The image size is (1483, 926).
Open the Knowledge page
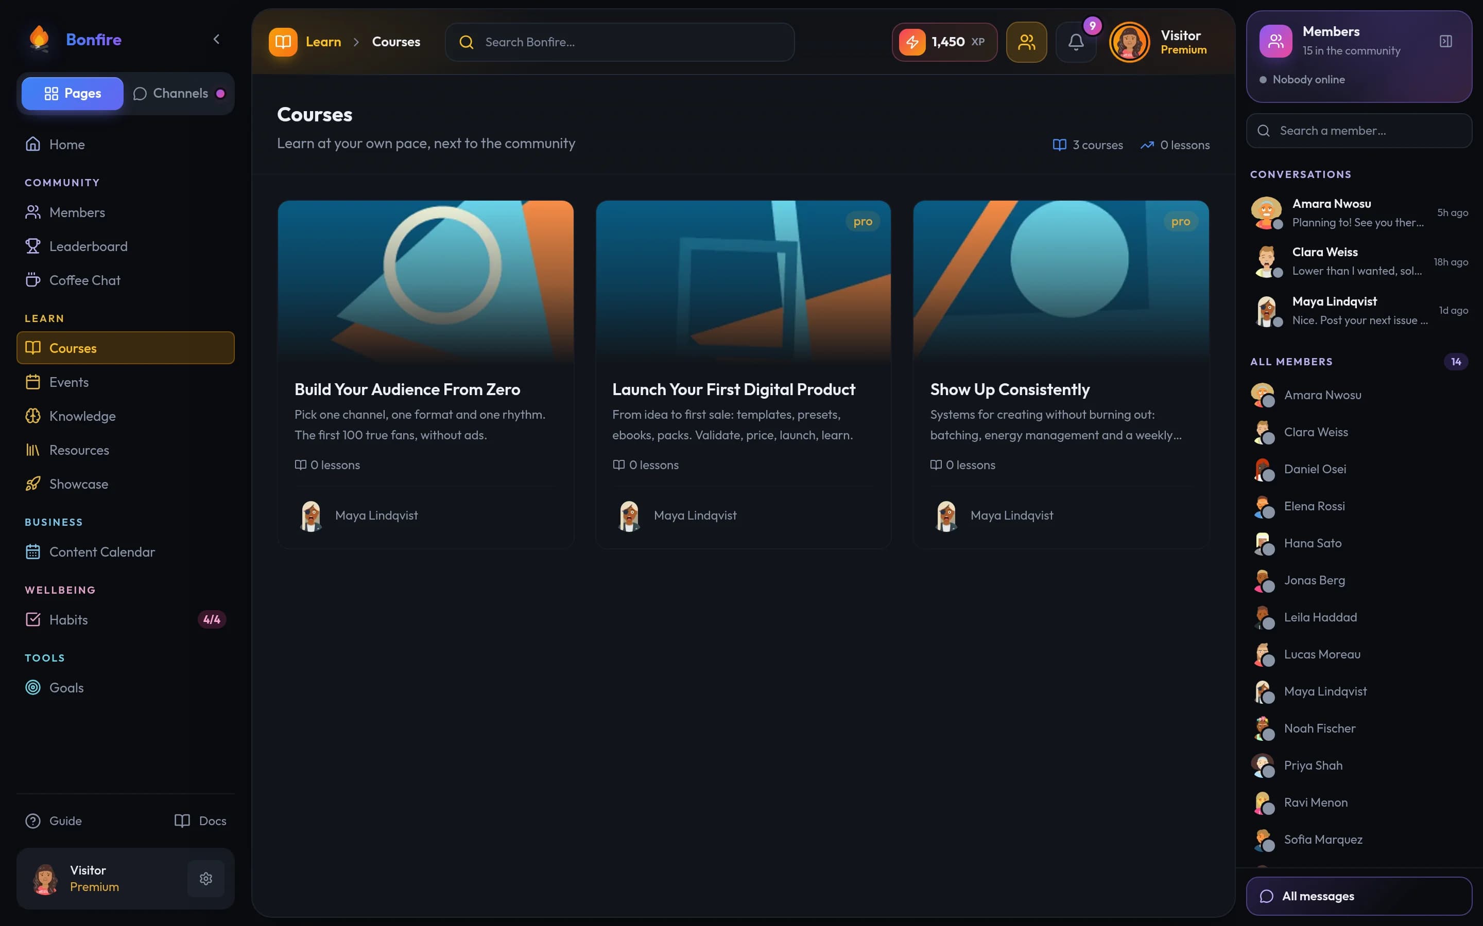126,417
